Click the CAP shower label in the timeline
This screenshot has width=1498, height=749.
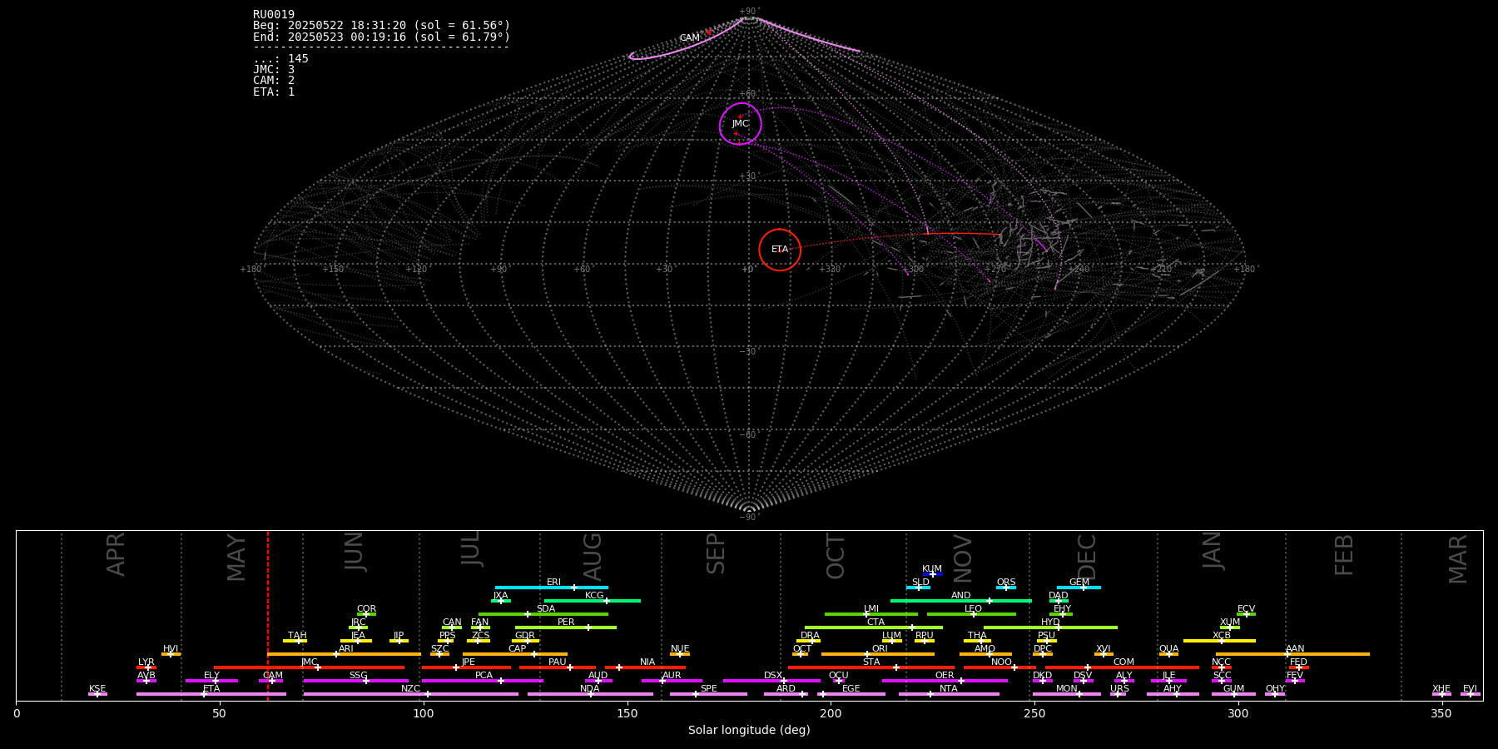tap(518, 649)
